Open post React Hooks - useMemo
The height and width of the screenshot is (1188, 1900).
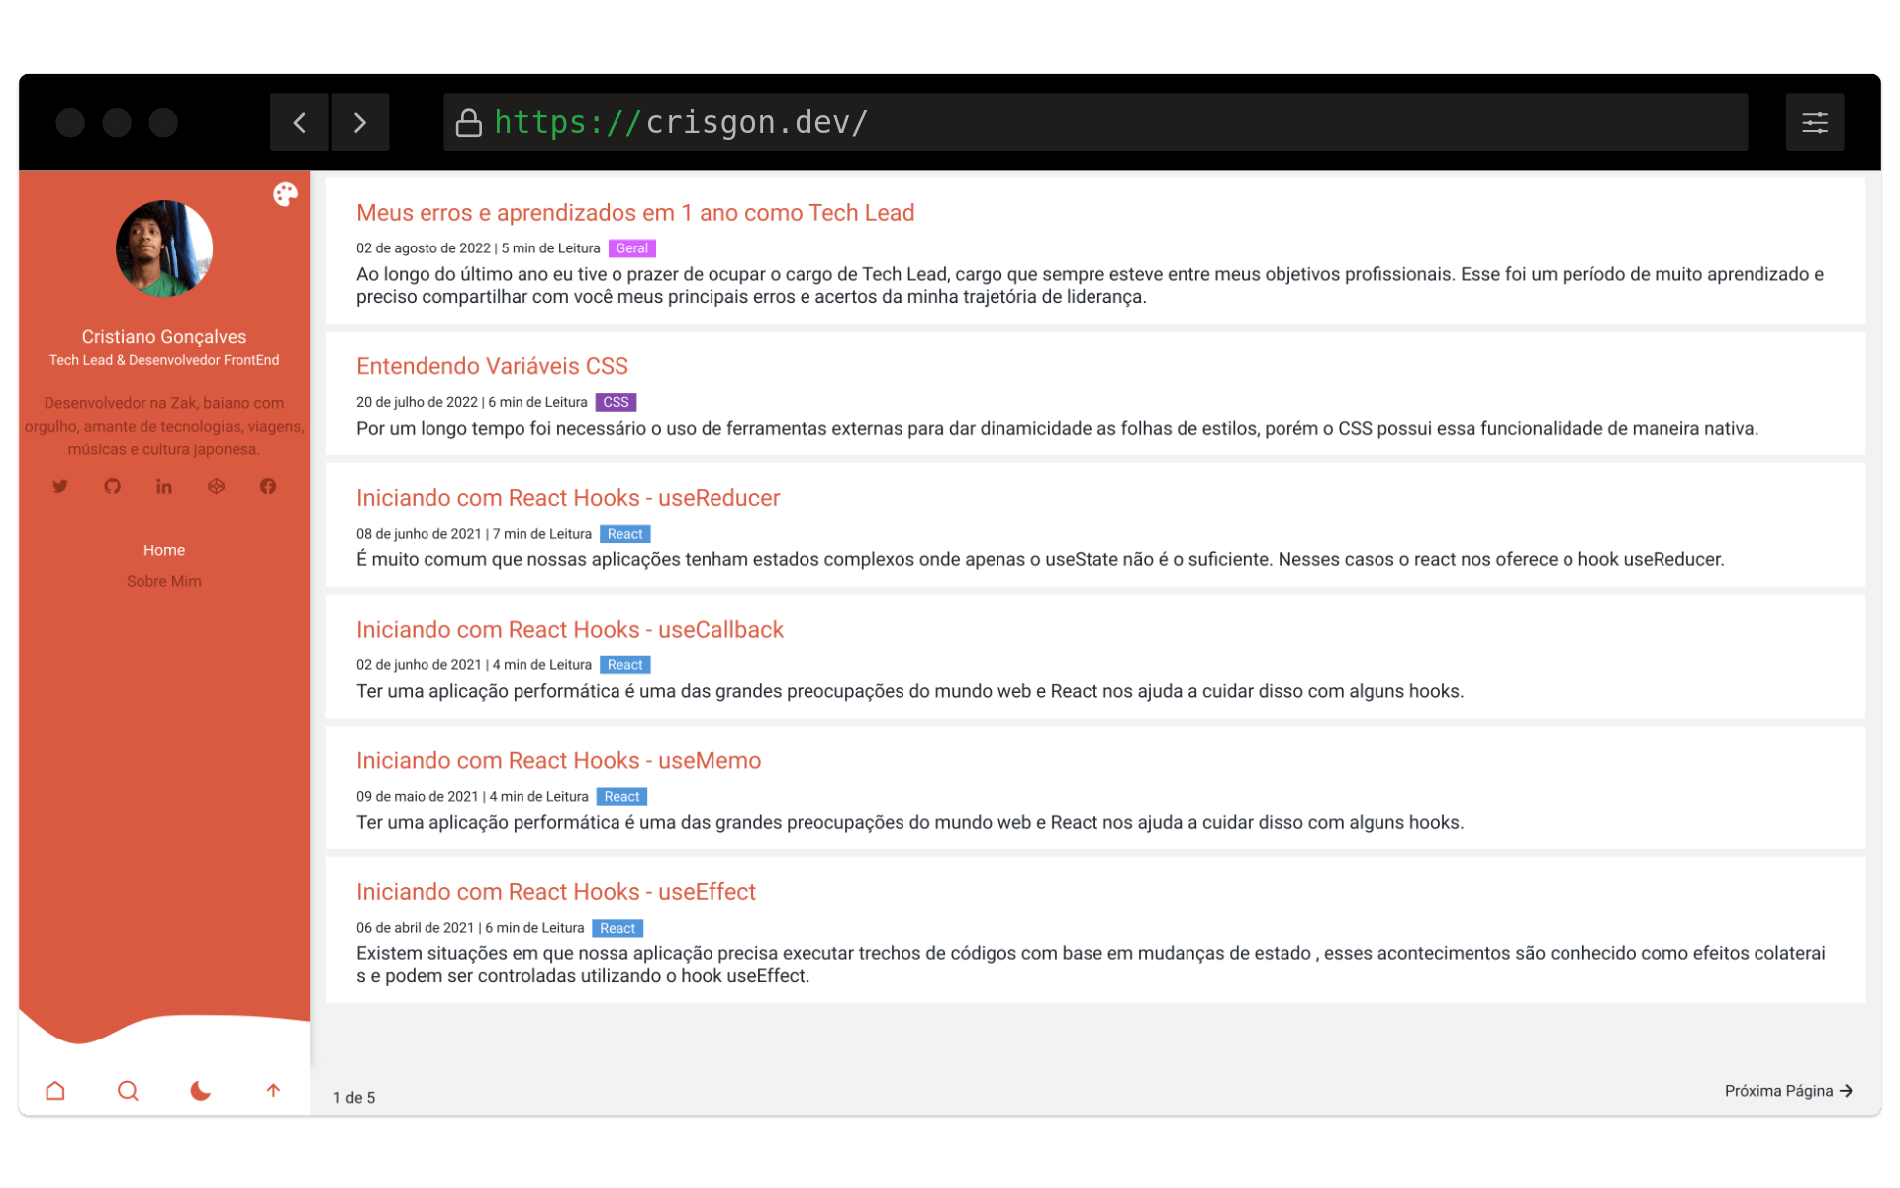(x=558, y=760)
